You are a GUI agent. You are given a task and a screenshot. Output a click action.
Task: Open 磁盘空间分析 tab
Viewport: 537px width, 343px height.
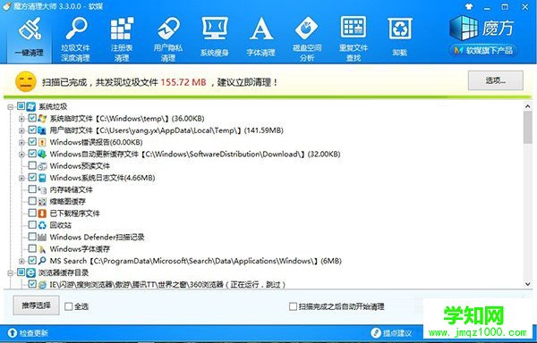307,38
